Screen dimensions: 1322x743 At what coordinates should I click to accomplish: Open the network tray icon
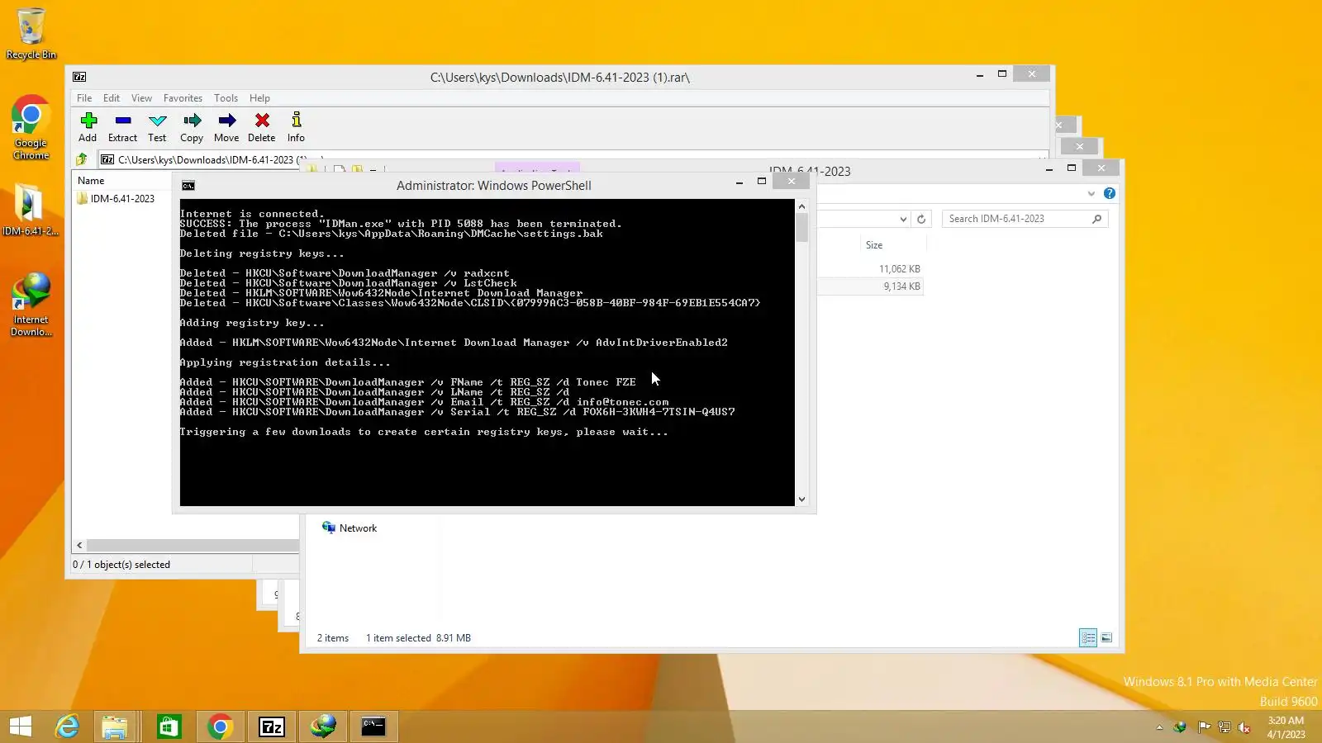coord(1224,727)
